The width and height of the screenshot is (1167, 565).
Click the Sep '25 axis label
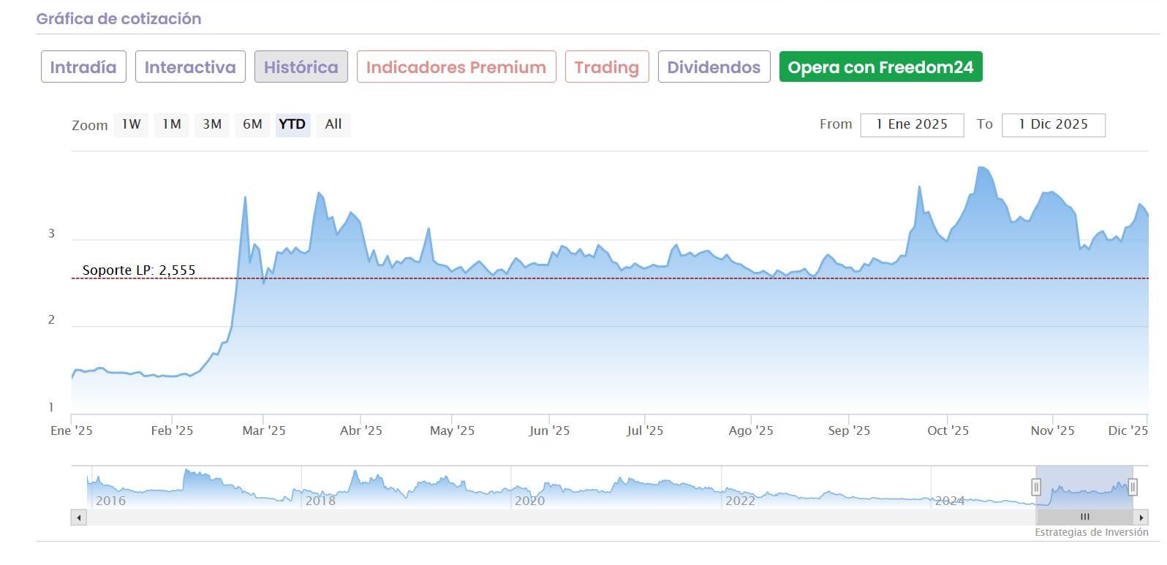pyautogui.click(x=849, y=431)
